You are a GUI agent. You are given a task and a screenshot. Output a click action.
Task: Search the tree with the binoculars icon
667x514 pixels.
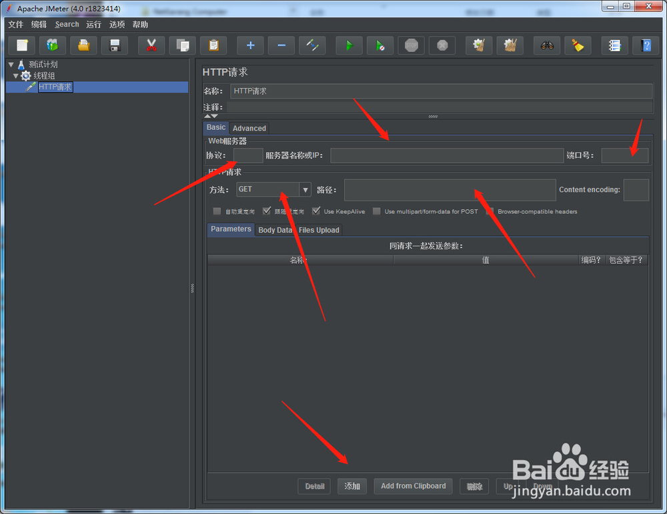click(x=547, y=45)
